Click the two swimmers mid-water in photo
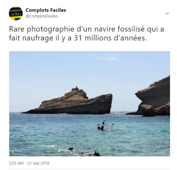The height and width of the screenshot is (170, 177). [x=101, y=128]
